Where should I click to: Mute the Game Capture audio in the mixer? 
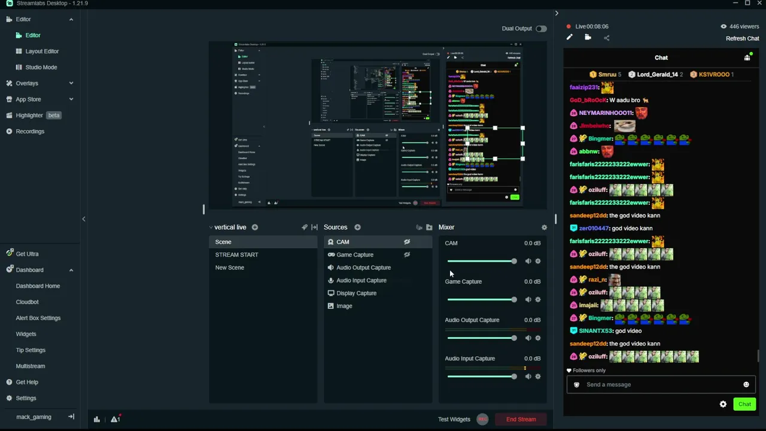528,299
